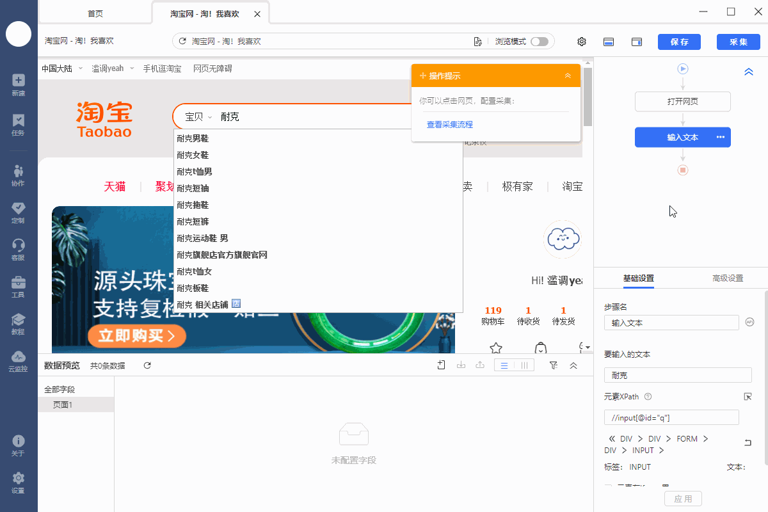Viewport: 768px width, 512px height.
Task: Toggle the bottom data panel layout icon
Action: coord(609,42)
